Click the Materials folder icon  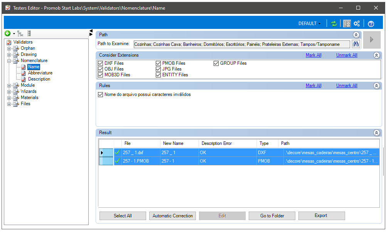(x=16, y=98)
